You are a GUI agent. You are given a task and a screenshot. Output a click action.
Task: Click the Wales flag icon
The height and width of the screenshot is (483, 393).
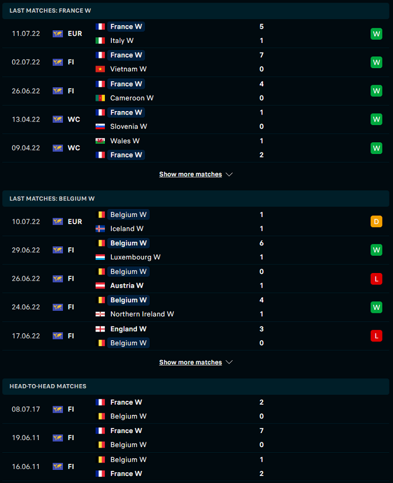(x=100, y=141)
